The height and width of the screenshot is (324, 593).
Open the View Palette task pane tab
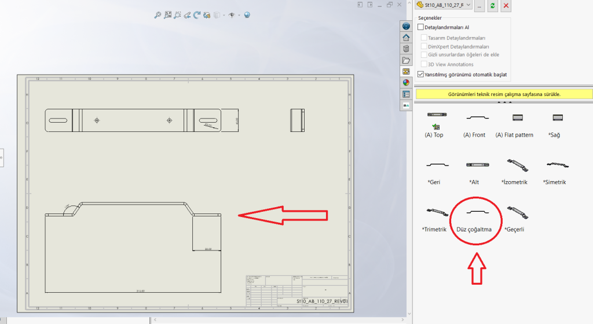[x=406, y=71]
